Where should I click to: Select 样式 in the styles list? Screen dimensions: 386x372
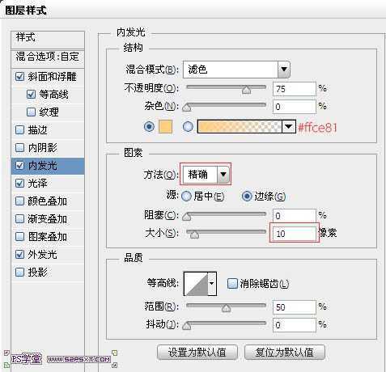click(48, 40)
